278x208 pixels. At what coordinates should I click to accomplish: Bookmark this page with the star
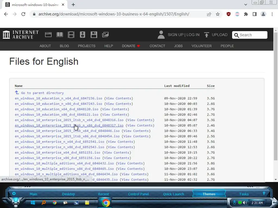(x=218, y=14)
